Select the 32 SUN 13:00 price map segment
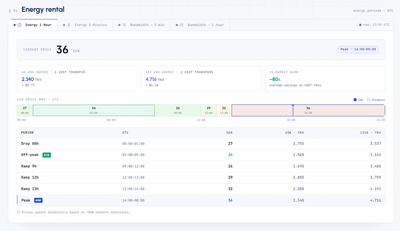The image size is (400, 231). (x=224, y=110)
